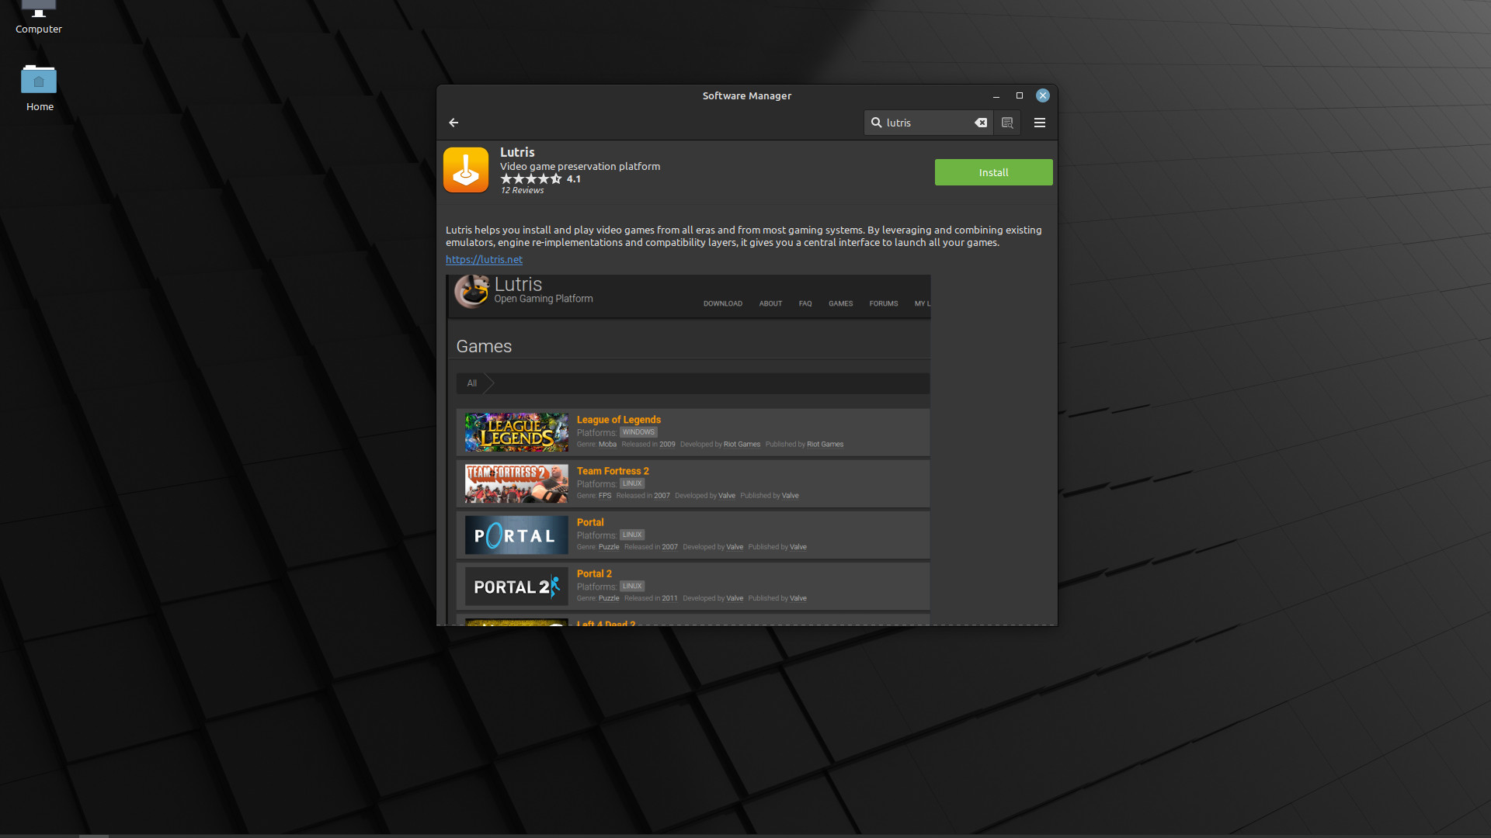
Task: Minimize the Software Manager window
Action: click(x=996, y=96)
